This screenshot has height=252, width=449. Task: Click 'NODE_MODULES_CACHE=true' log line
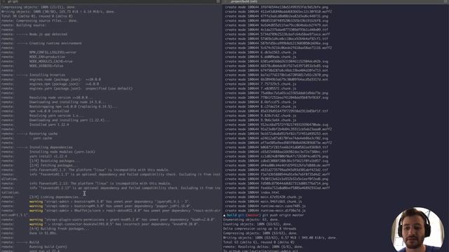[51, 62]
